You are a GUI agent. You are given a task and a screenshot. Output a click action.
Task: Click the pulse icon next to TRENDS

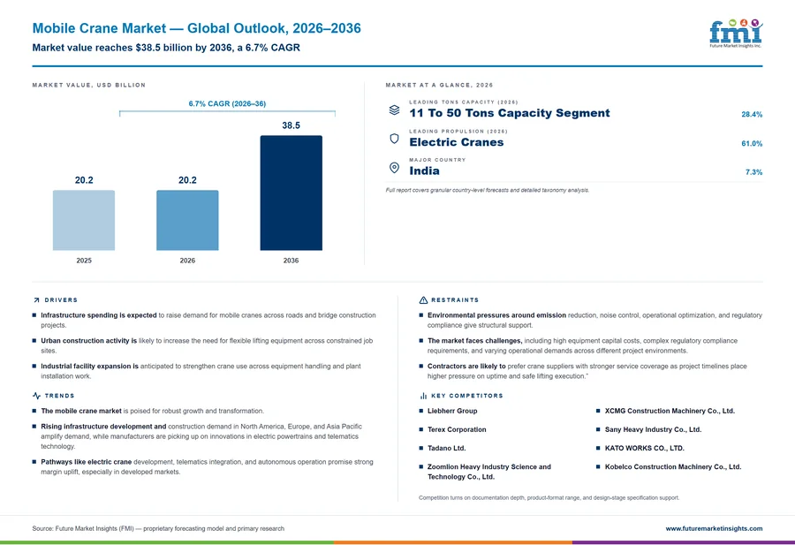(x=36, y=396)
